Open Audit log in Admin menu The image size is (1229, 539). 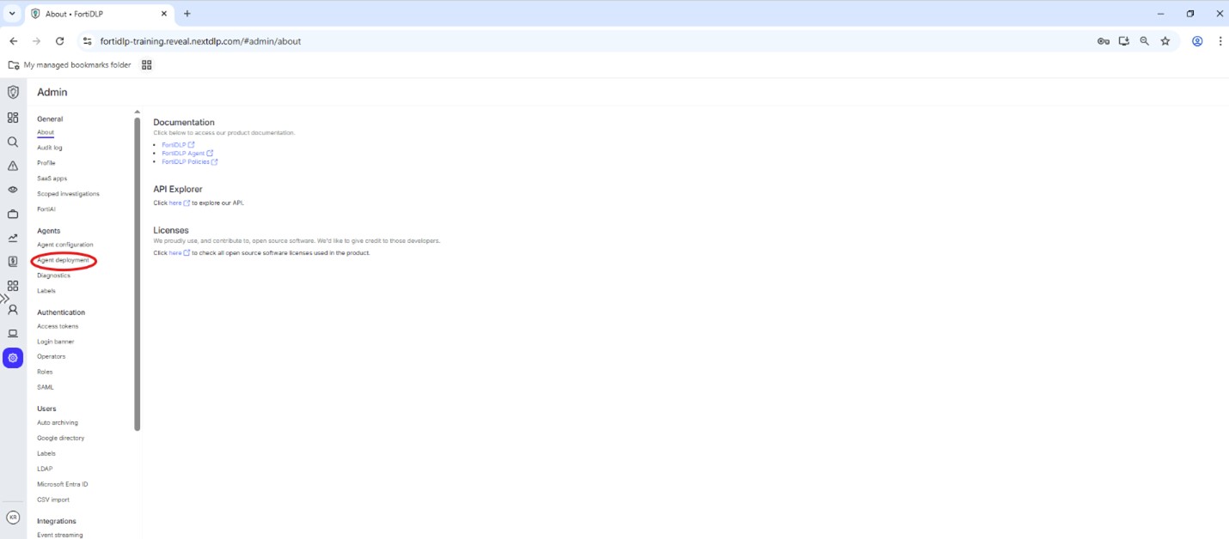(50, 148)
